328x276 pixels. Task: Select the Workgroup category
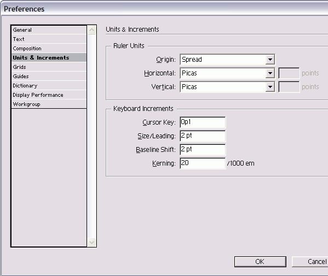click(49, 104)
